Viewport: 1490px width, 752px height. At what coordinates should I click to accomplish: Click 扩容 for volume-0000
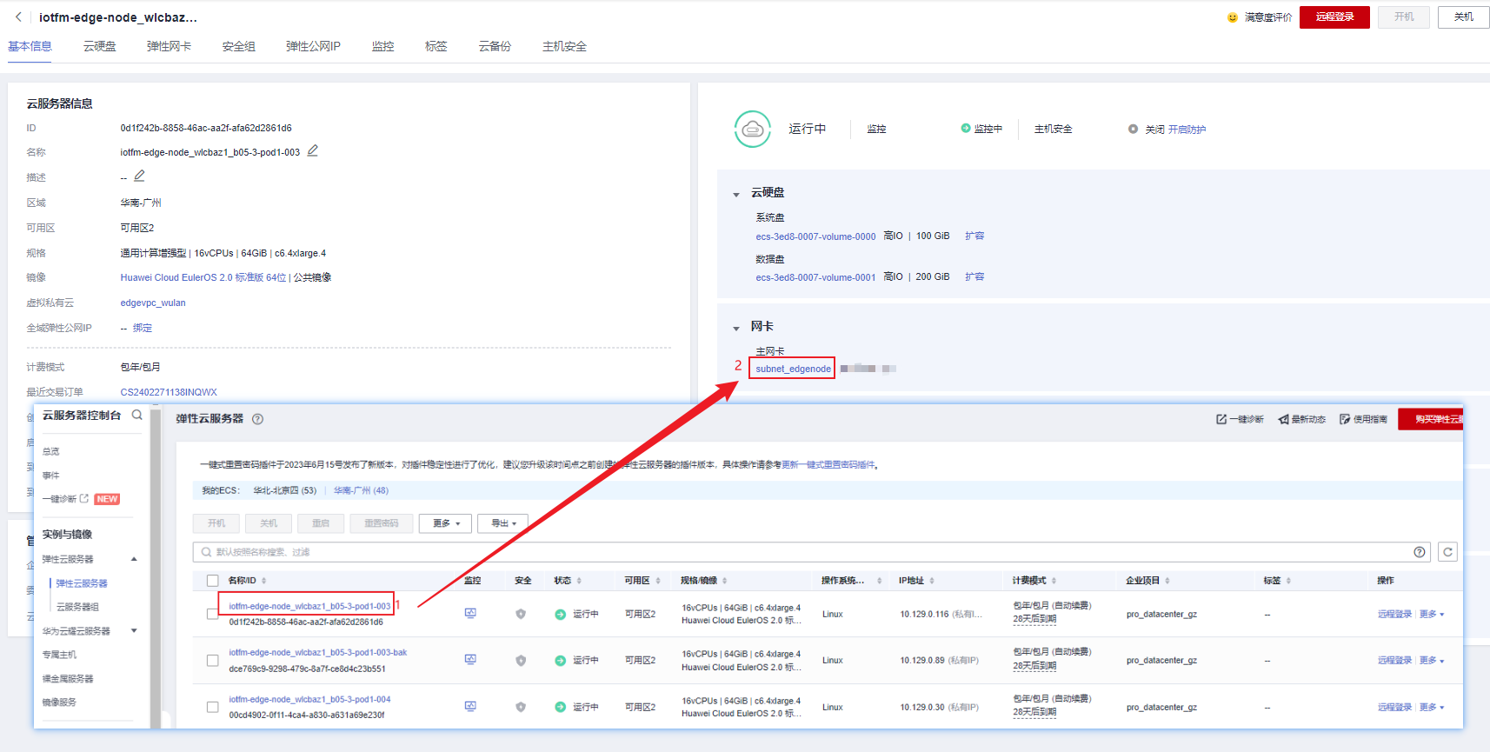974,236
